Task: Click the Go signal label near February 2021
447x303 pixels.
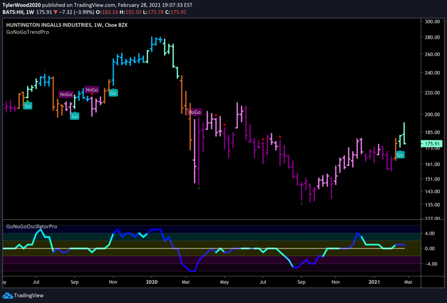Action: coord(400,155)
